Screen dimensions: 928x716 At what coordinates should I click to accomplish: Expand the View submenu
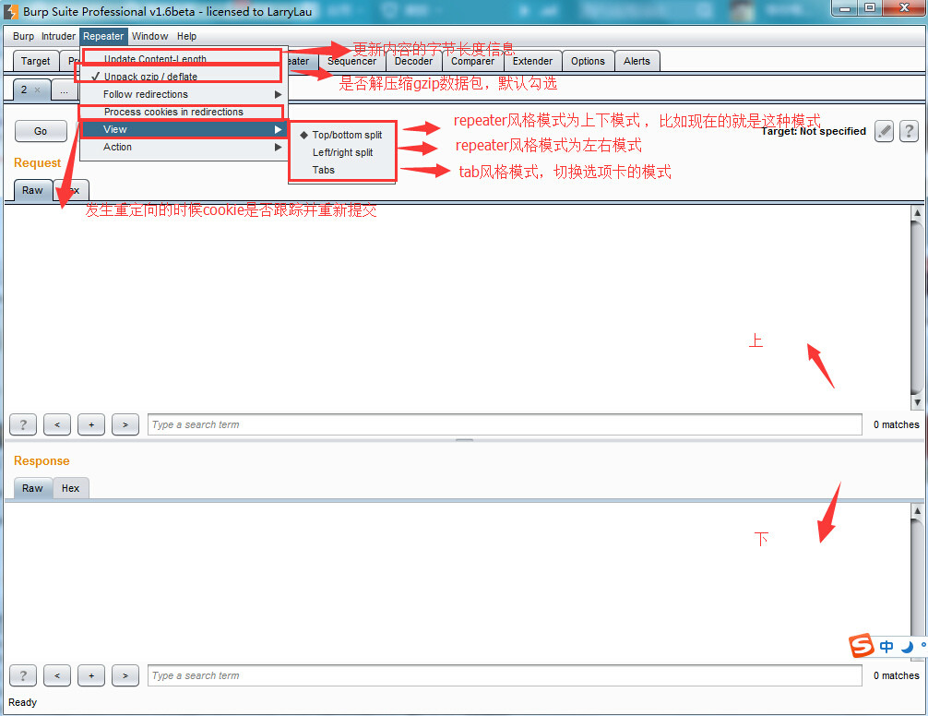click(184, 129)
